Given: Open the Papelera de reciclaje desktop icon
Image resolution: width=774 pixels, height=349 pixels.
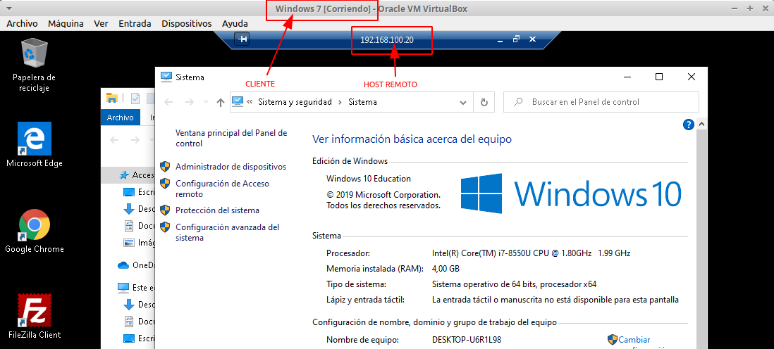Looking at the screenshot, I should pyautogui.click(x=34, y=65).
